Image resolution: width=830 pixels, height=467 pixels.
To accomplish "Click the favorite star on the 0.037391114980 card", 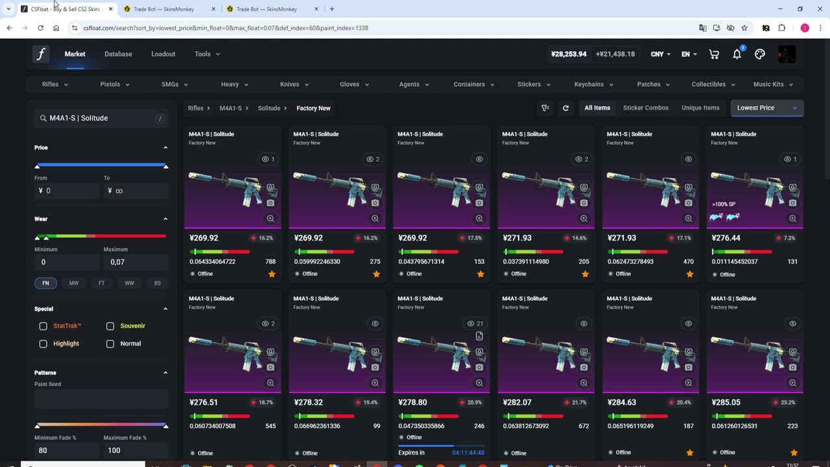I will point(585,274).
